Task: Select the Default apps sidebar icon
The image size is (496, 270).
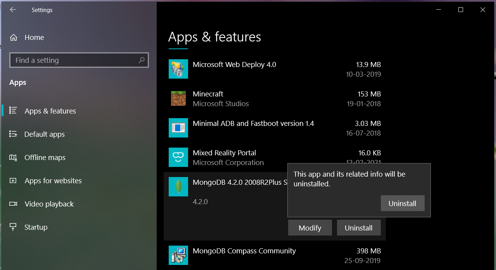Action: pyautogui.click(x=13, y=134)
